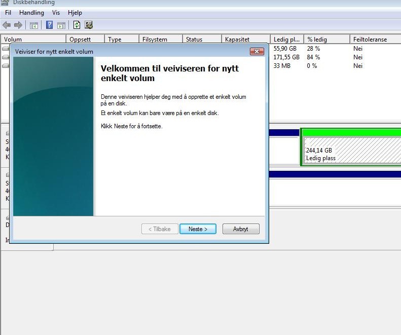Sort by the % ledig column header

[327, 40]
